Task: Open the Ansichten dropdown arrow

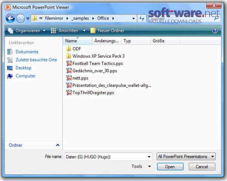Action: point(84,31)
